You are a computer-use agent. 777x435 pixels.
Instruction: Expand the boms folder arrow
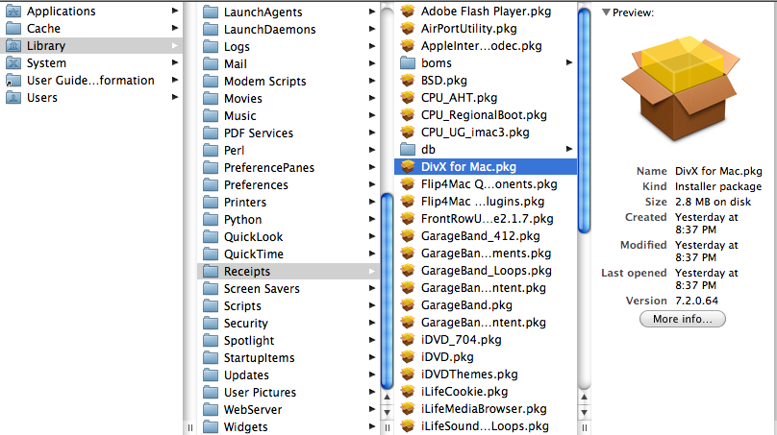pyautogui.click(x=569, y=62)
